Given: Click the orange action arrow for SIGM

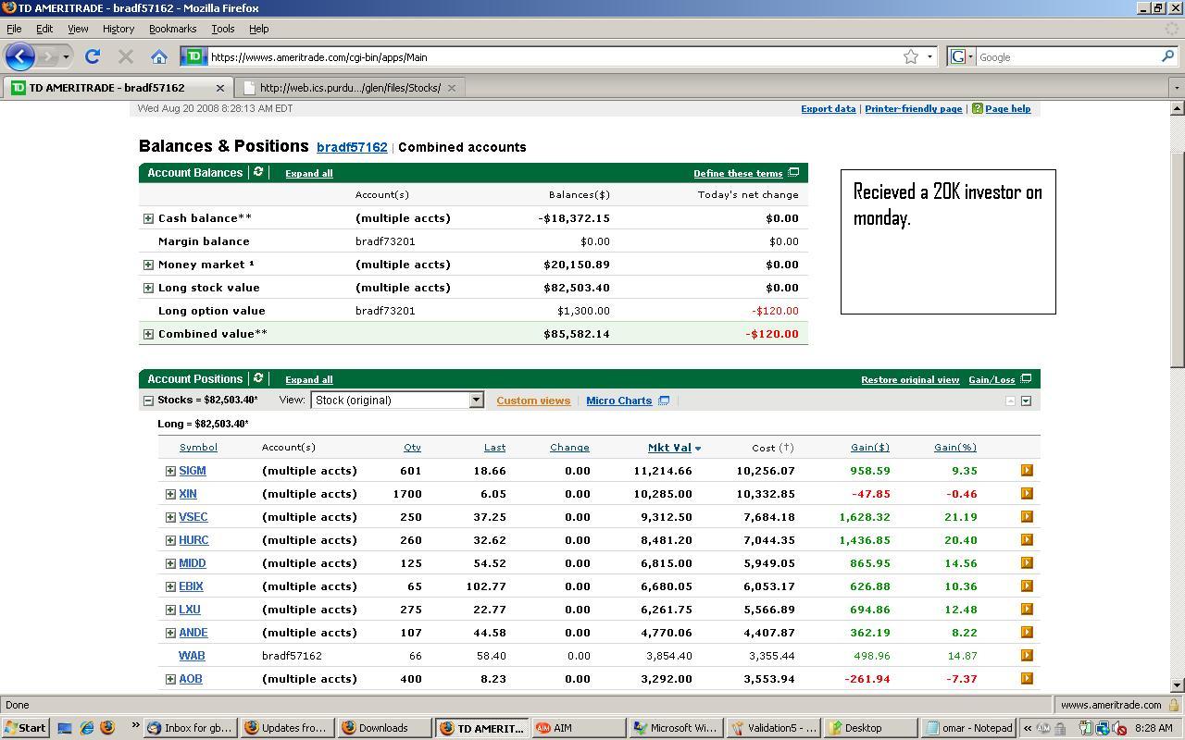Looking at the screenshot, I should [1026, 471].
